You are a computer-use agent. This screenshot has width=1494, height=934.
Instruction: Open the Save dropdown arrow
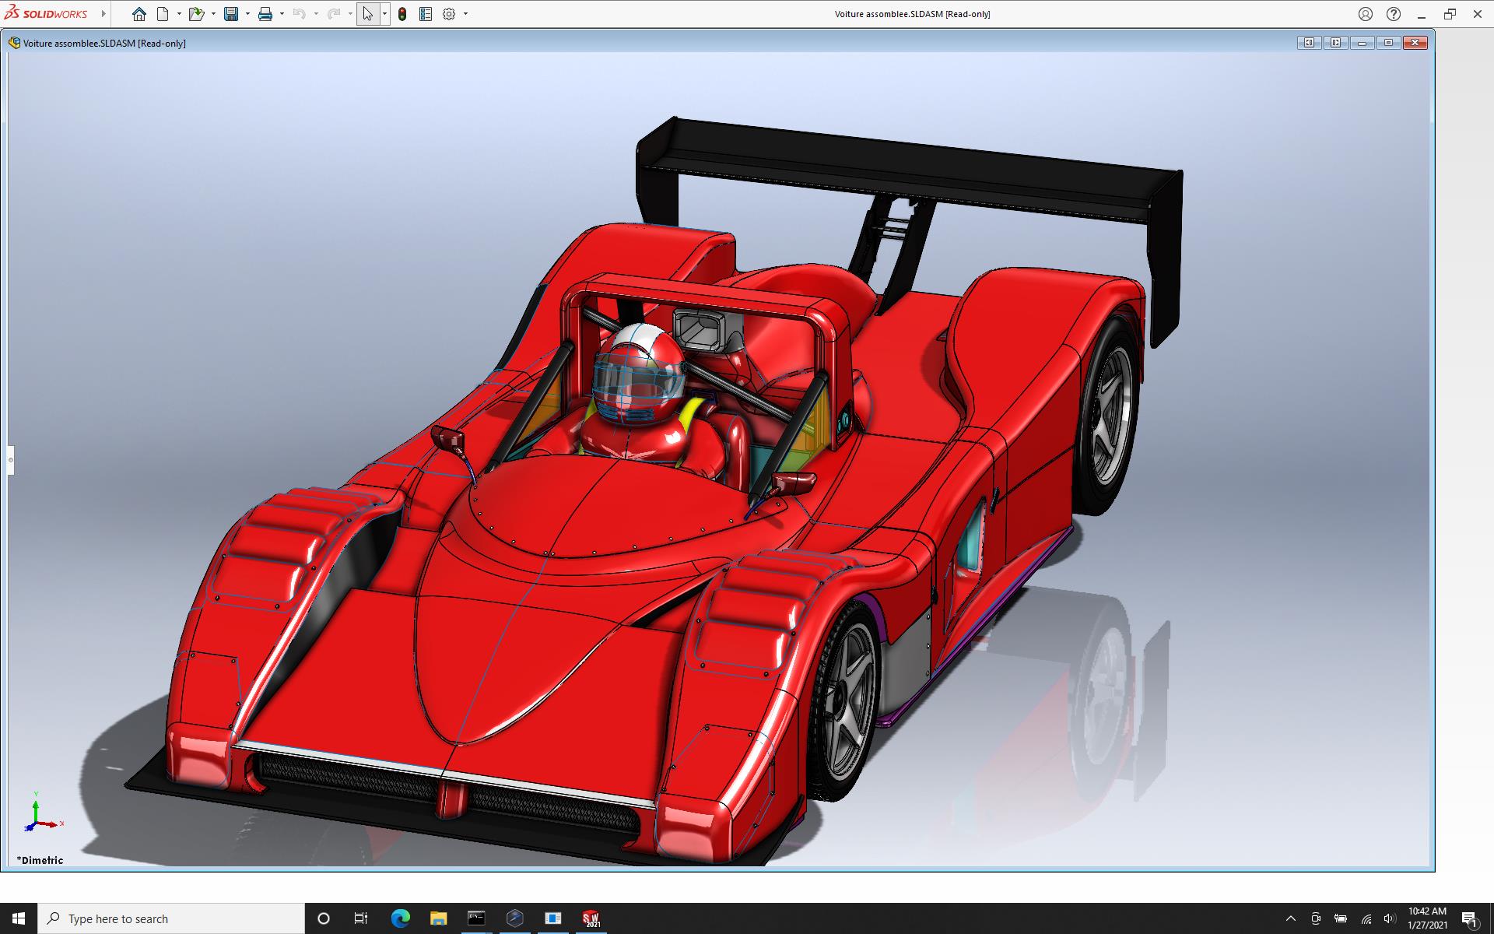(x=247, y=14)
